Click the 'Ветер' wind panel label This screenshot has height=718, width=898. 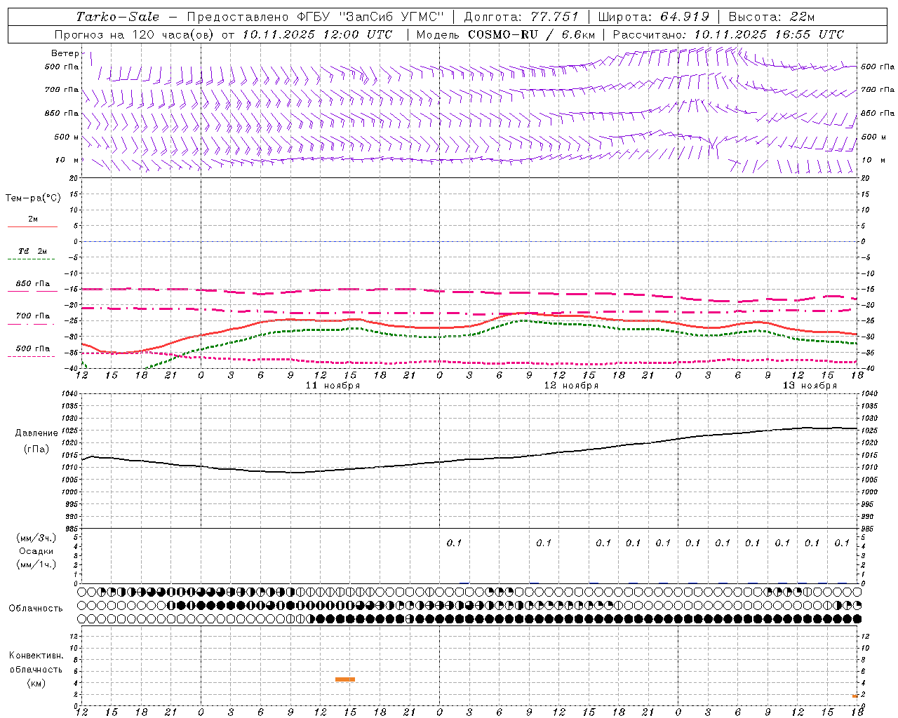click(65, 53)
